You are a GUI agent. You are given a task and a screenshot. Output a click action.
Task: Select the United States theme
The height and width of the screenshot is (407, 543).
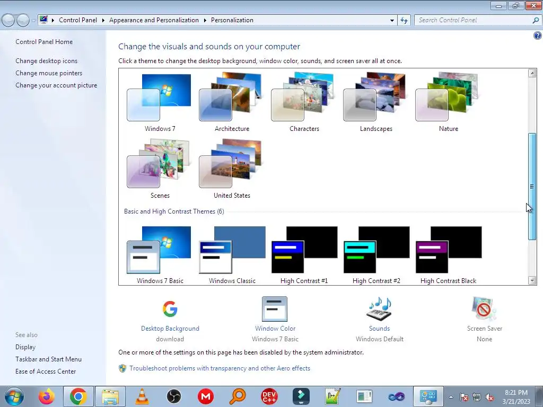point(231,169)
